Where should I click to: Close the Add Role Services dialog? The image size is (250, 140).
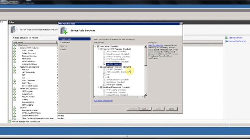pos(180,24)
